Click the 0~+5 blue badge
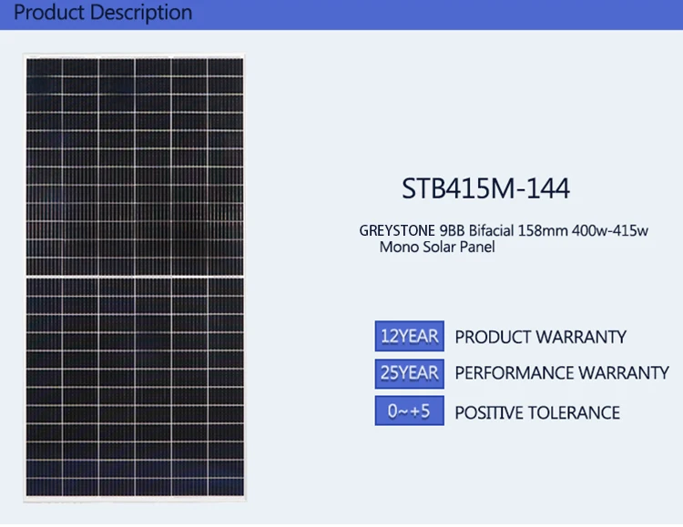 [x=408, y=411]
